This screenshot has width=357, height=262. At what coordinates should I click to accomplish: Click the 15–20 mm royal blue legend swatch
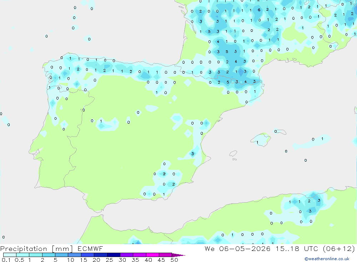88,255
